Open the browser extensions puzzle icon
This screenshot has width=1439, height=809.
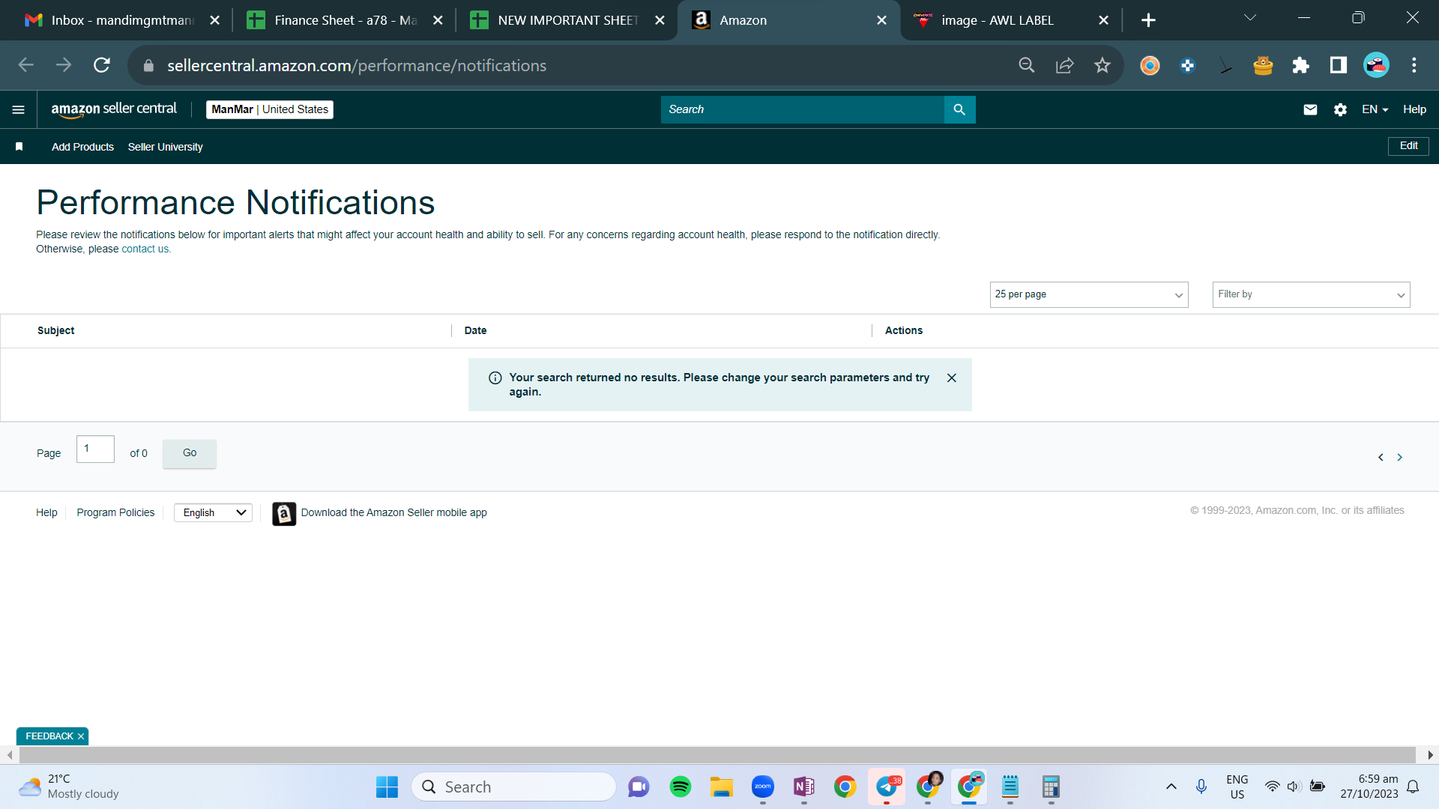tap(1300, 65)
